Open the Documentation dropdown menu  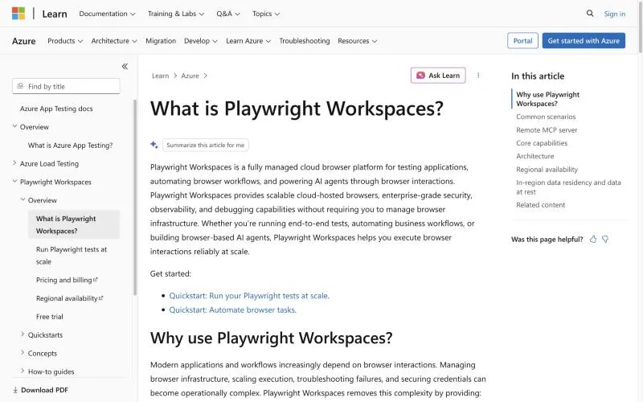click(107, 14)
